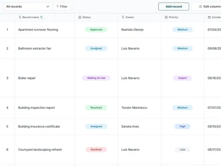Click the Approved status badge
Image resolution: width=221 pixels, height=166 pixels.
(96, 30)
